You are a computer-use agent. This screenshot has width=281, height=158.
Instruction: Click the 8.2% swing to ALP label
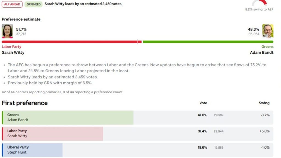[x=259, y=9]
